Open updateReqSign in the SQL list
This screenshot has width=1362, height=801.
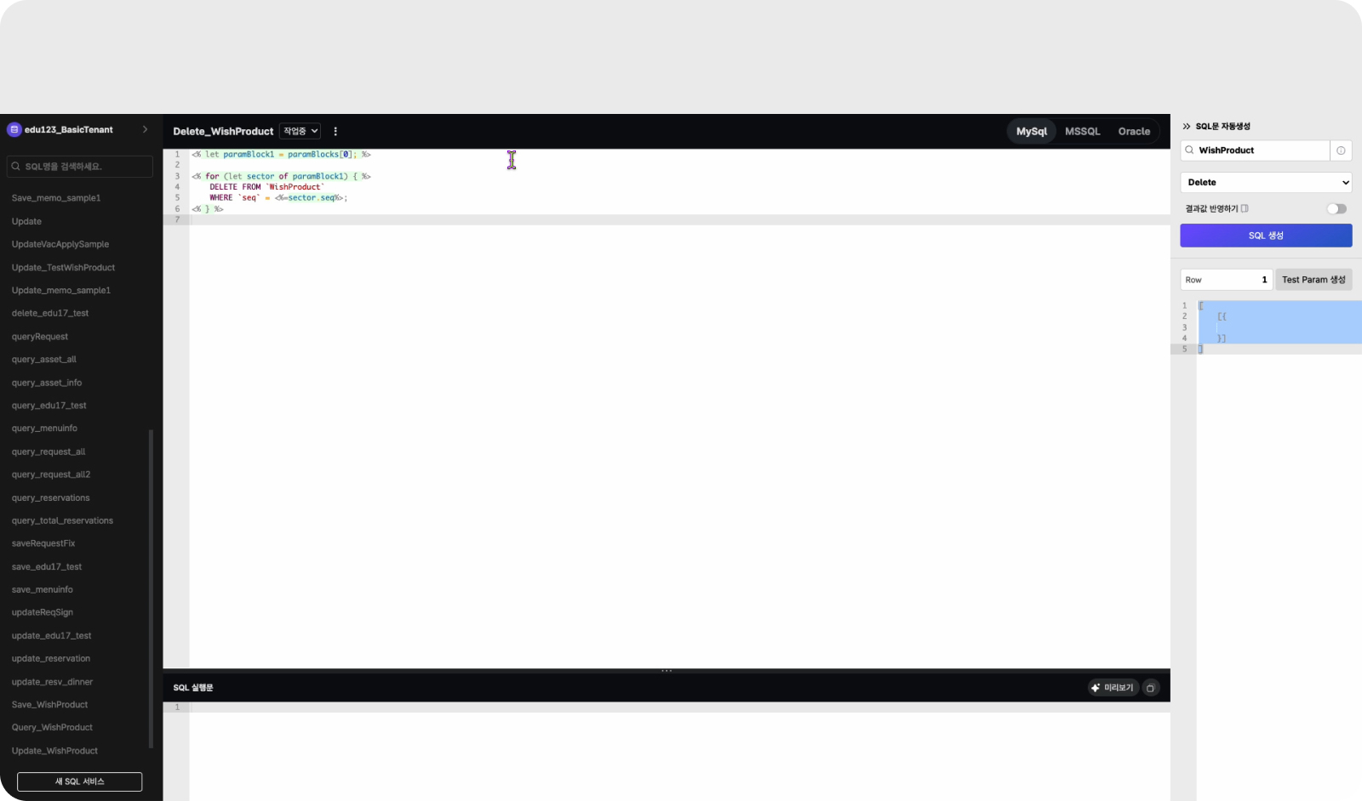tap(43, 613)
